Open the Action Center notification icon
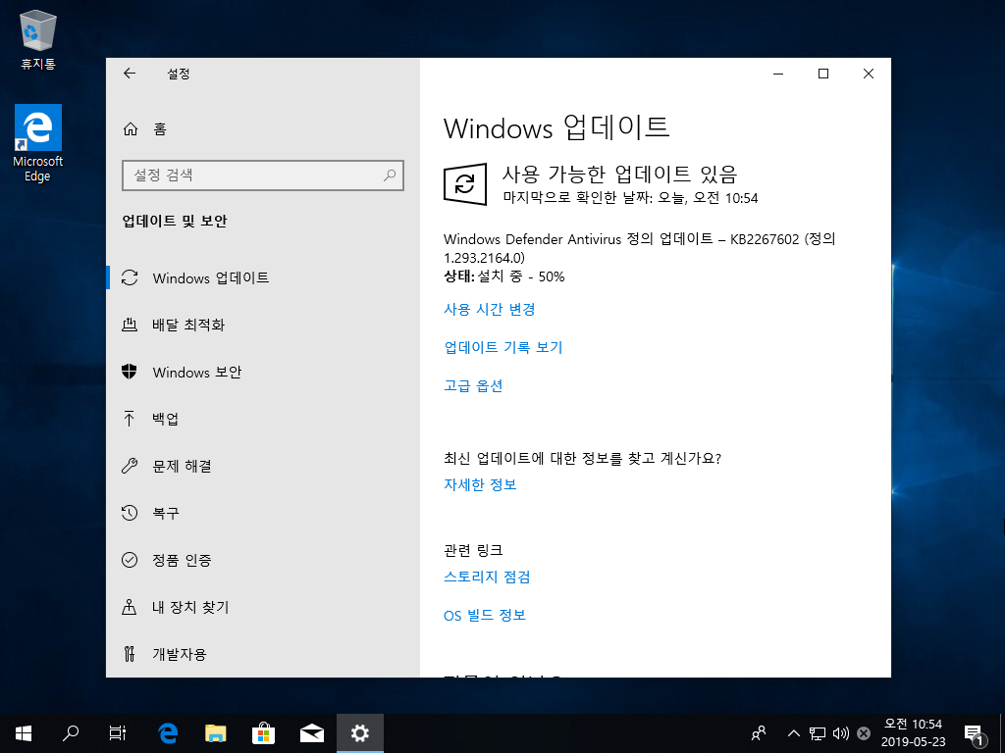This screenshot has height=753, width=1005. tap(974, 734)
